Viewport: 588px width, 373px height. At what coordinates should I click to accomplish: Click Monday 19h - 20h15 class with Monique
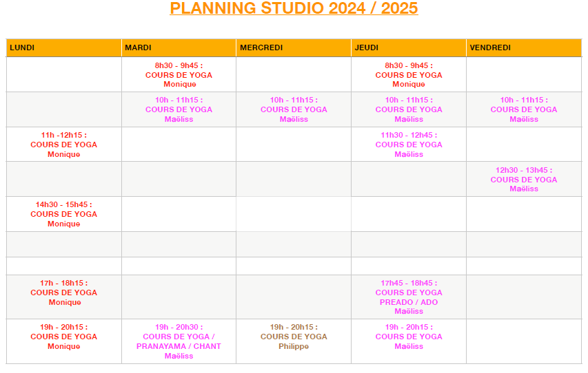point(63,337)
